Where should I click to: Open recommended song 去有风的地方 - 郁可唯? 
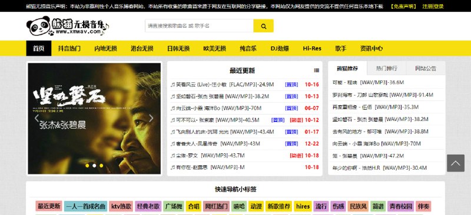pos(380,132)
